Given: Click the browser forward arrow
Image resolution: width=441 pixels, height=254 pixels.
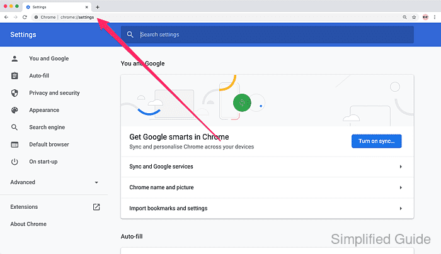Looking at the screenshot, I should coord(16,17).
